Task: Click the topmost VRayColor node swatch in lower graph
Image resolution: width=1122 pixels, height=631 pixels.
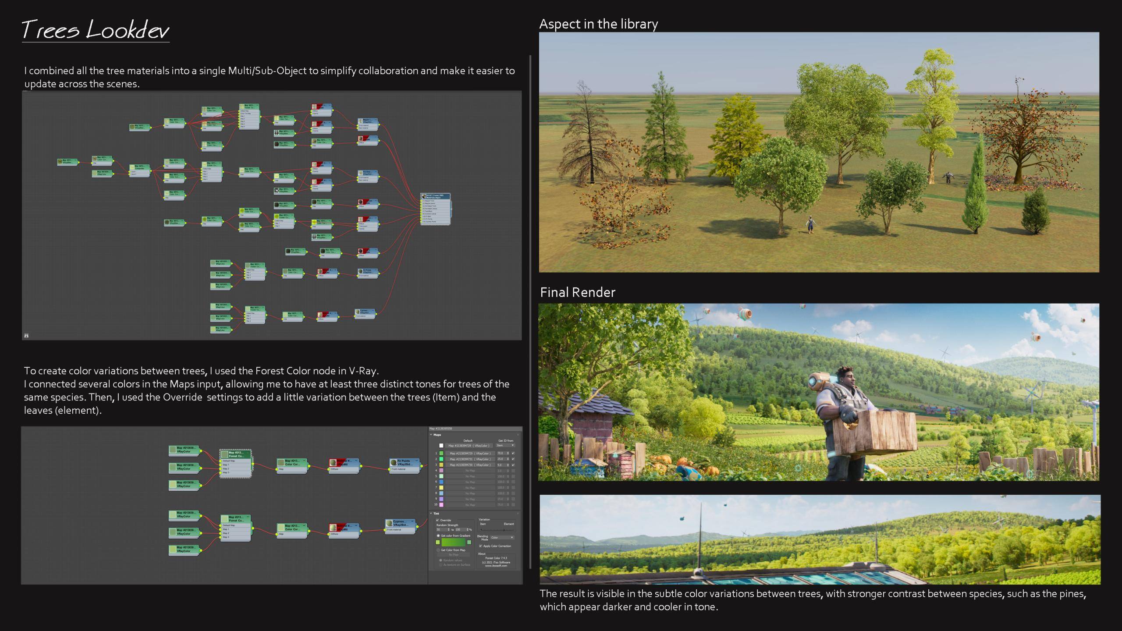Action: click(x=173, y=450)
